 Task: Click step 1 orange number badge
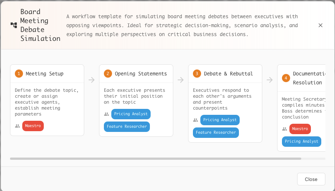pyautogui.click(x=19, y=74)
